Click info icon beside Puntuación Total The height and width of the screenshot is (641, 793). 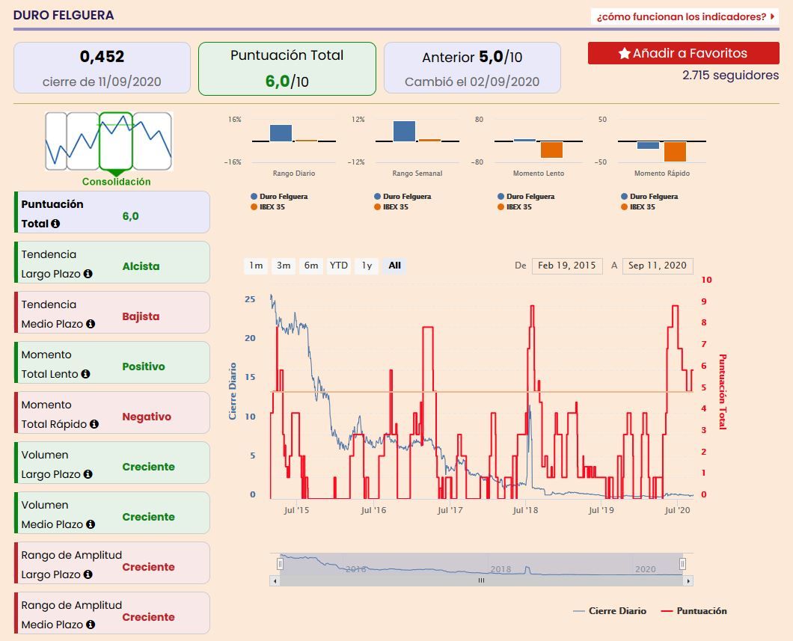[x=55, y=224]
